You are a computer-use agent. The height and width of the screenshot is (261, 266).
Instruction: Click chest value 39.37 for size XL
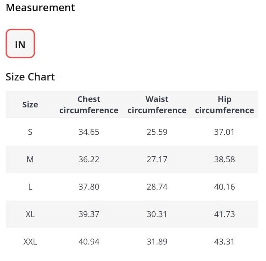[89, 214]
